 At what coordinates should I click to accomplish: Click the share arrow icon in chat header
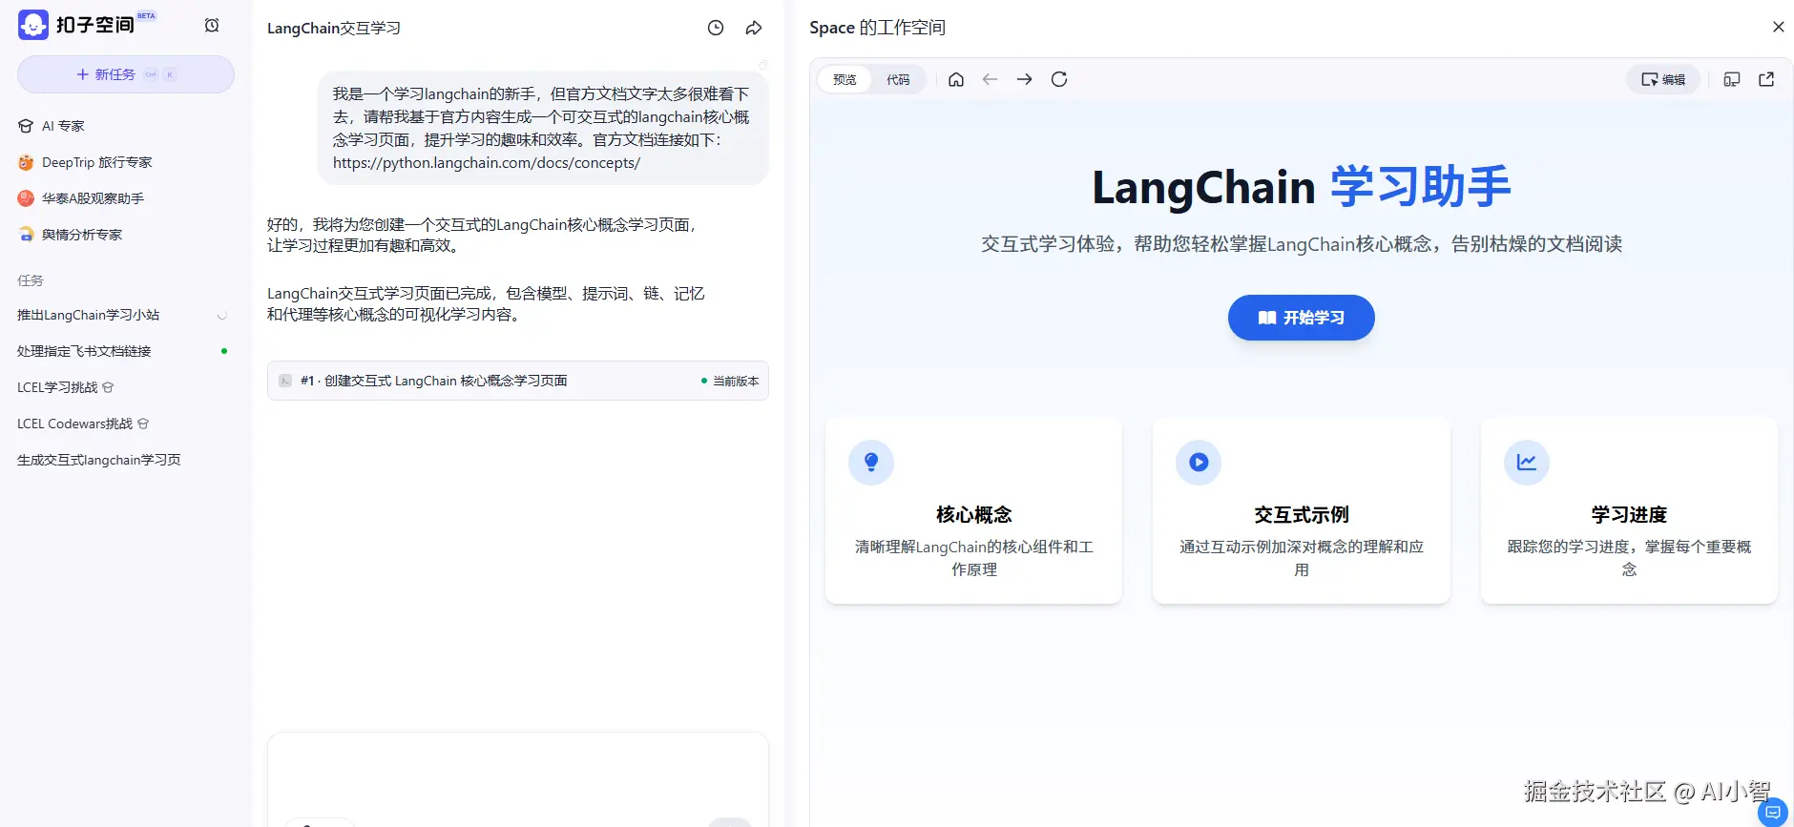[x=754, y=28]
